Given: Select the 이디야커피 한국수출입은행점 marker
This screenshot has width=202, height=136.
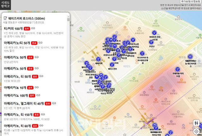Looking at the screenshot, I should click(142, 54).
